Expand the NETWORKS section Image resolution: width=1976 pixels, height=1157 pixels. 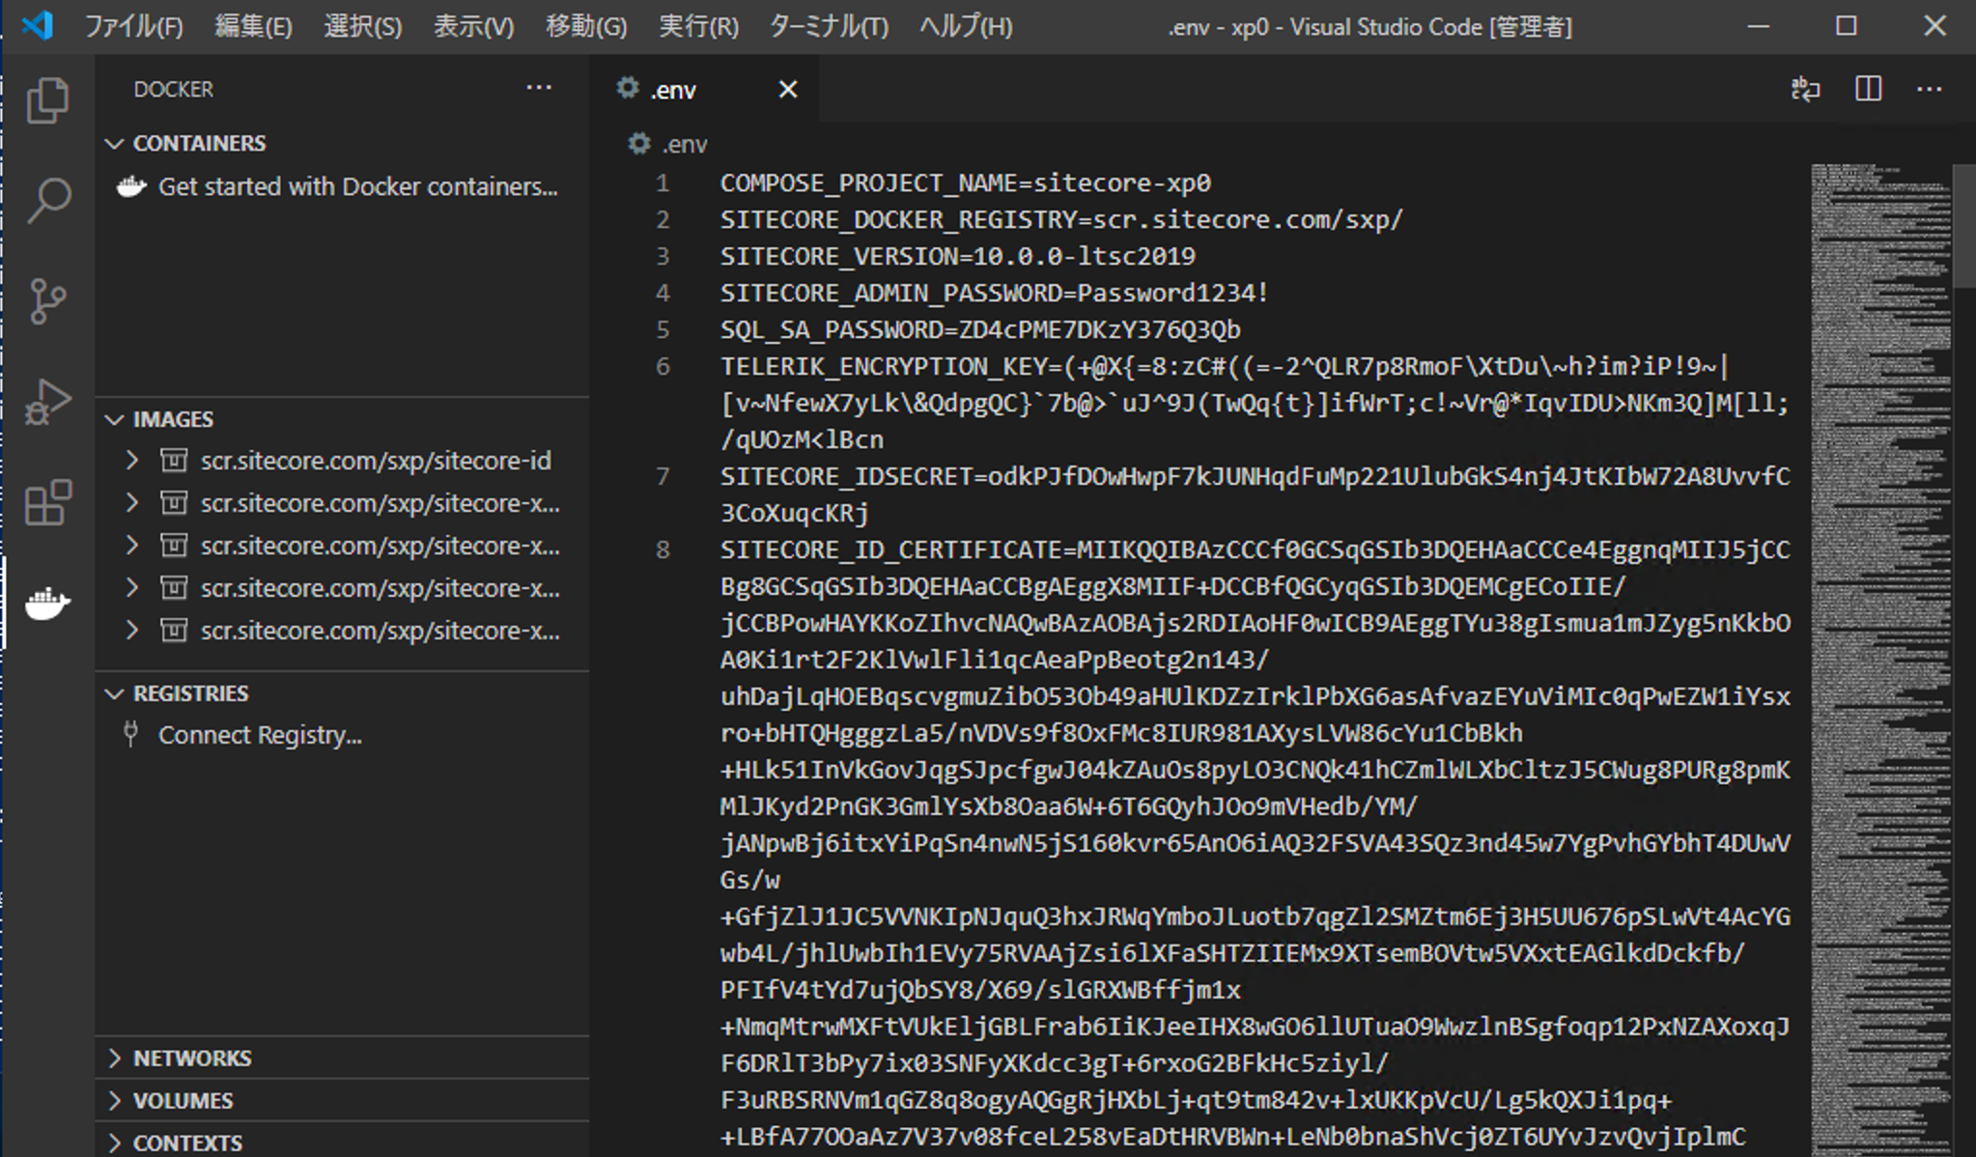pyautogui.click(x=115, y=1058)
